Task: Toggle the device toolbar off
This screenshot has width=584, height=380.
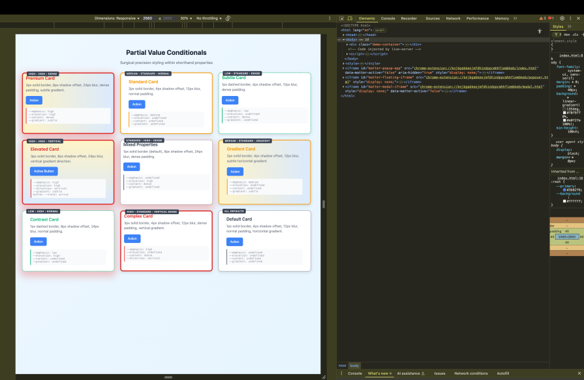Action: (350, 18)
